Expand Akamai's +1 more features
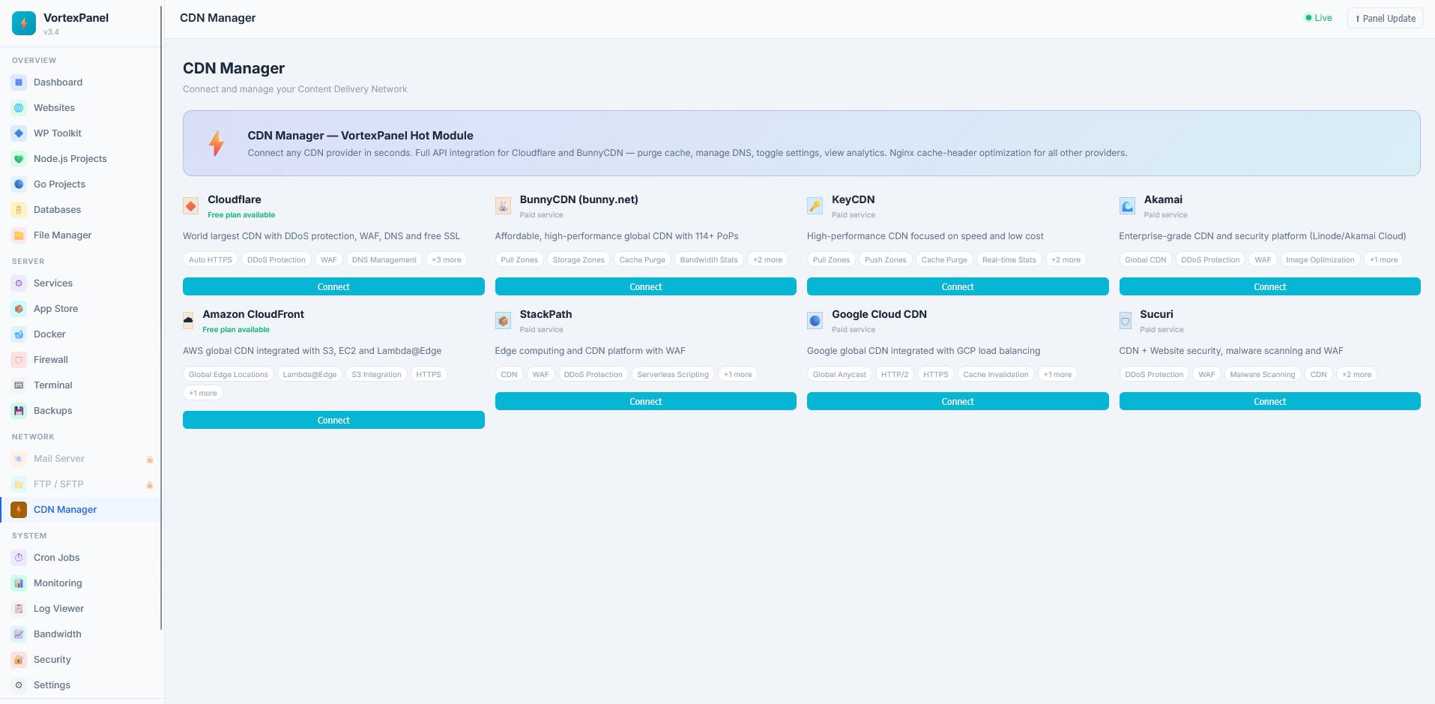 pyautogui.click(x=1384, y=260)
